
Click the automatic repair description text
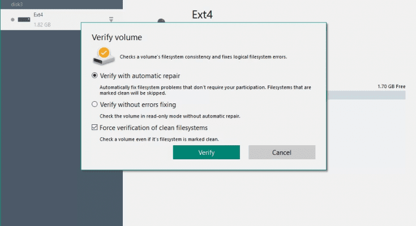click(x=205, y=90)
